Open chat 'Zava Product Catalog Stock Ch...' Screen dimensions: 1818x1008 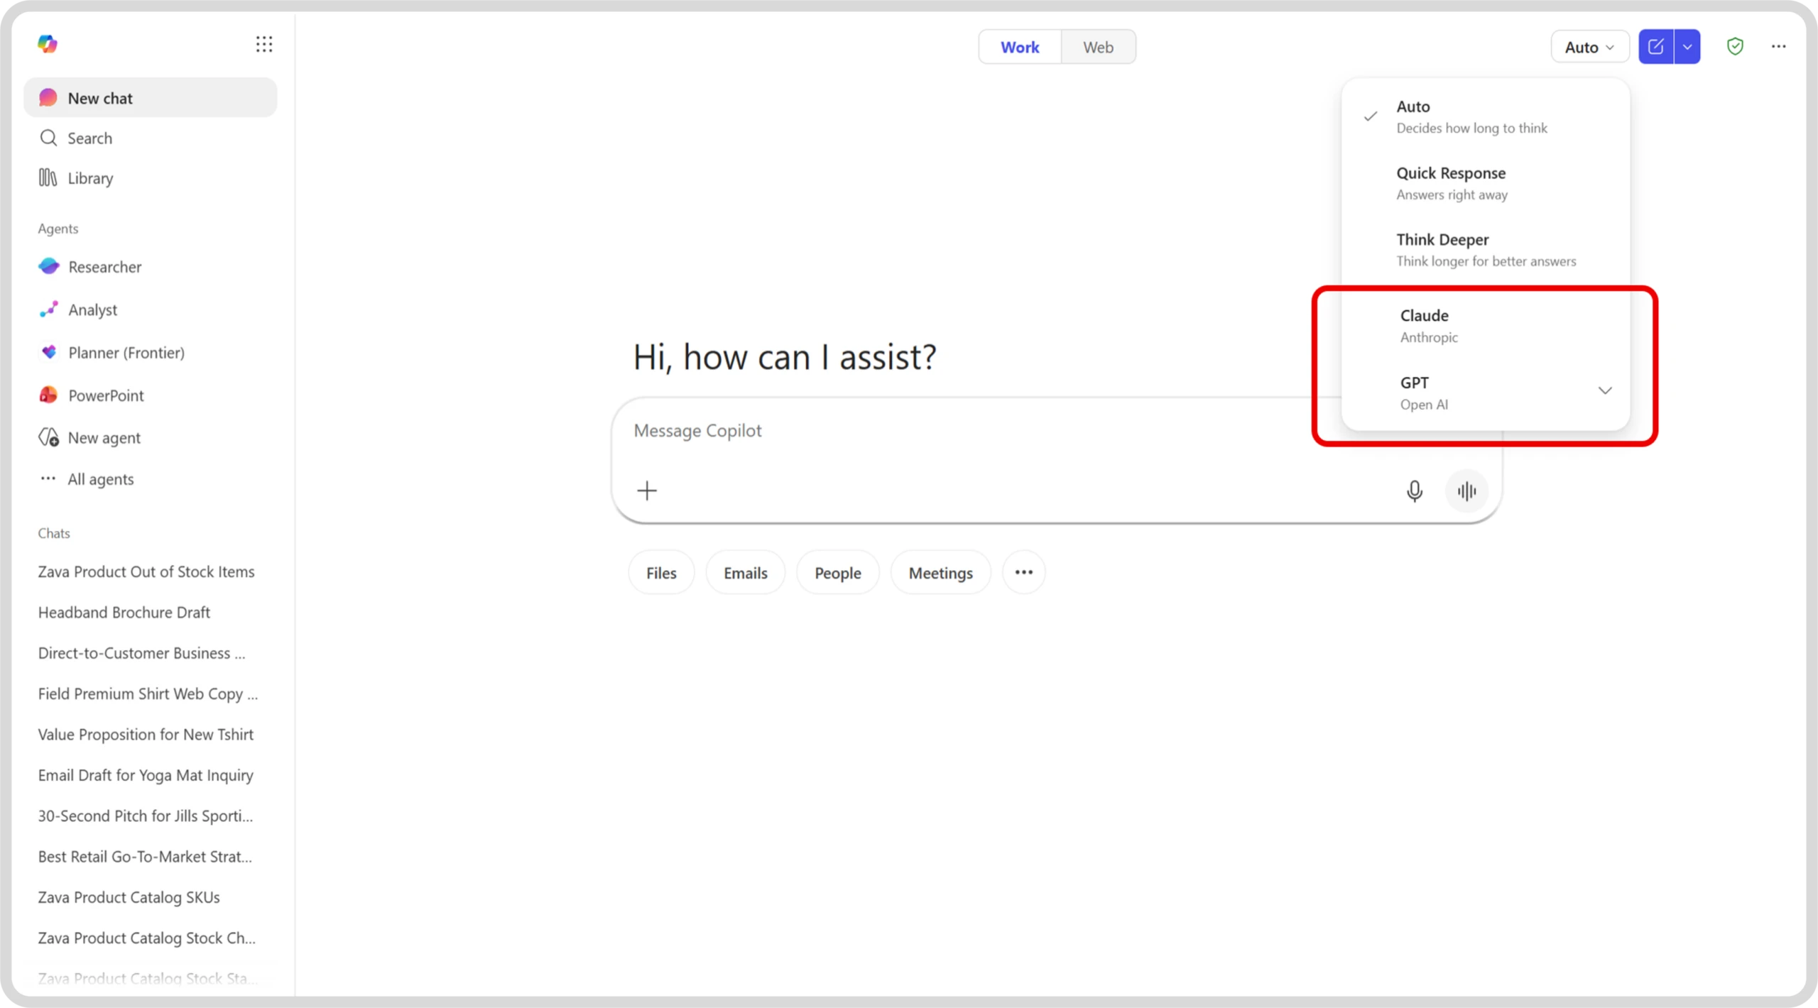[x=147, y=938]
